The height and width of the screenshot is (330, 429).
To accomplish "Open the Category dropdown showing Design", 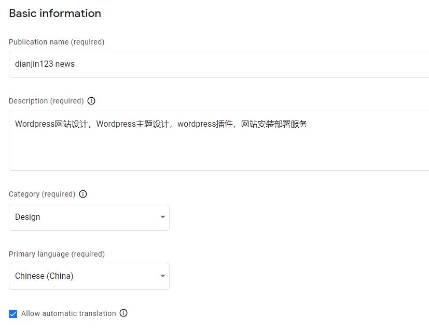I will point(89,217).
